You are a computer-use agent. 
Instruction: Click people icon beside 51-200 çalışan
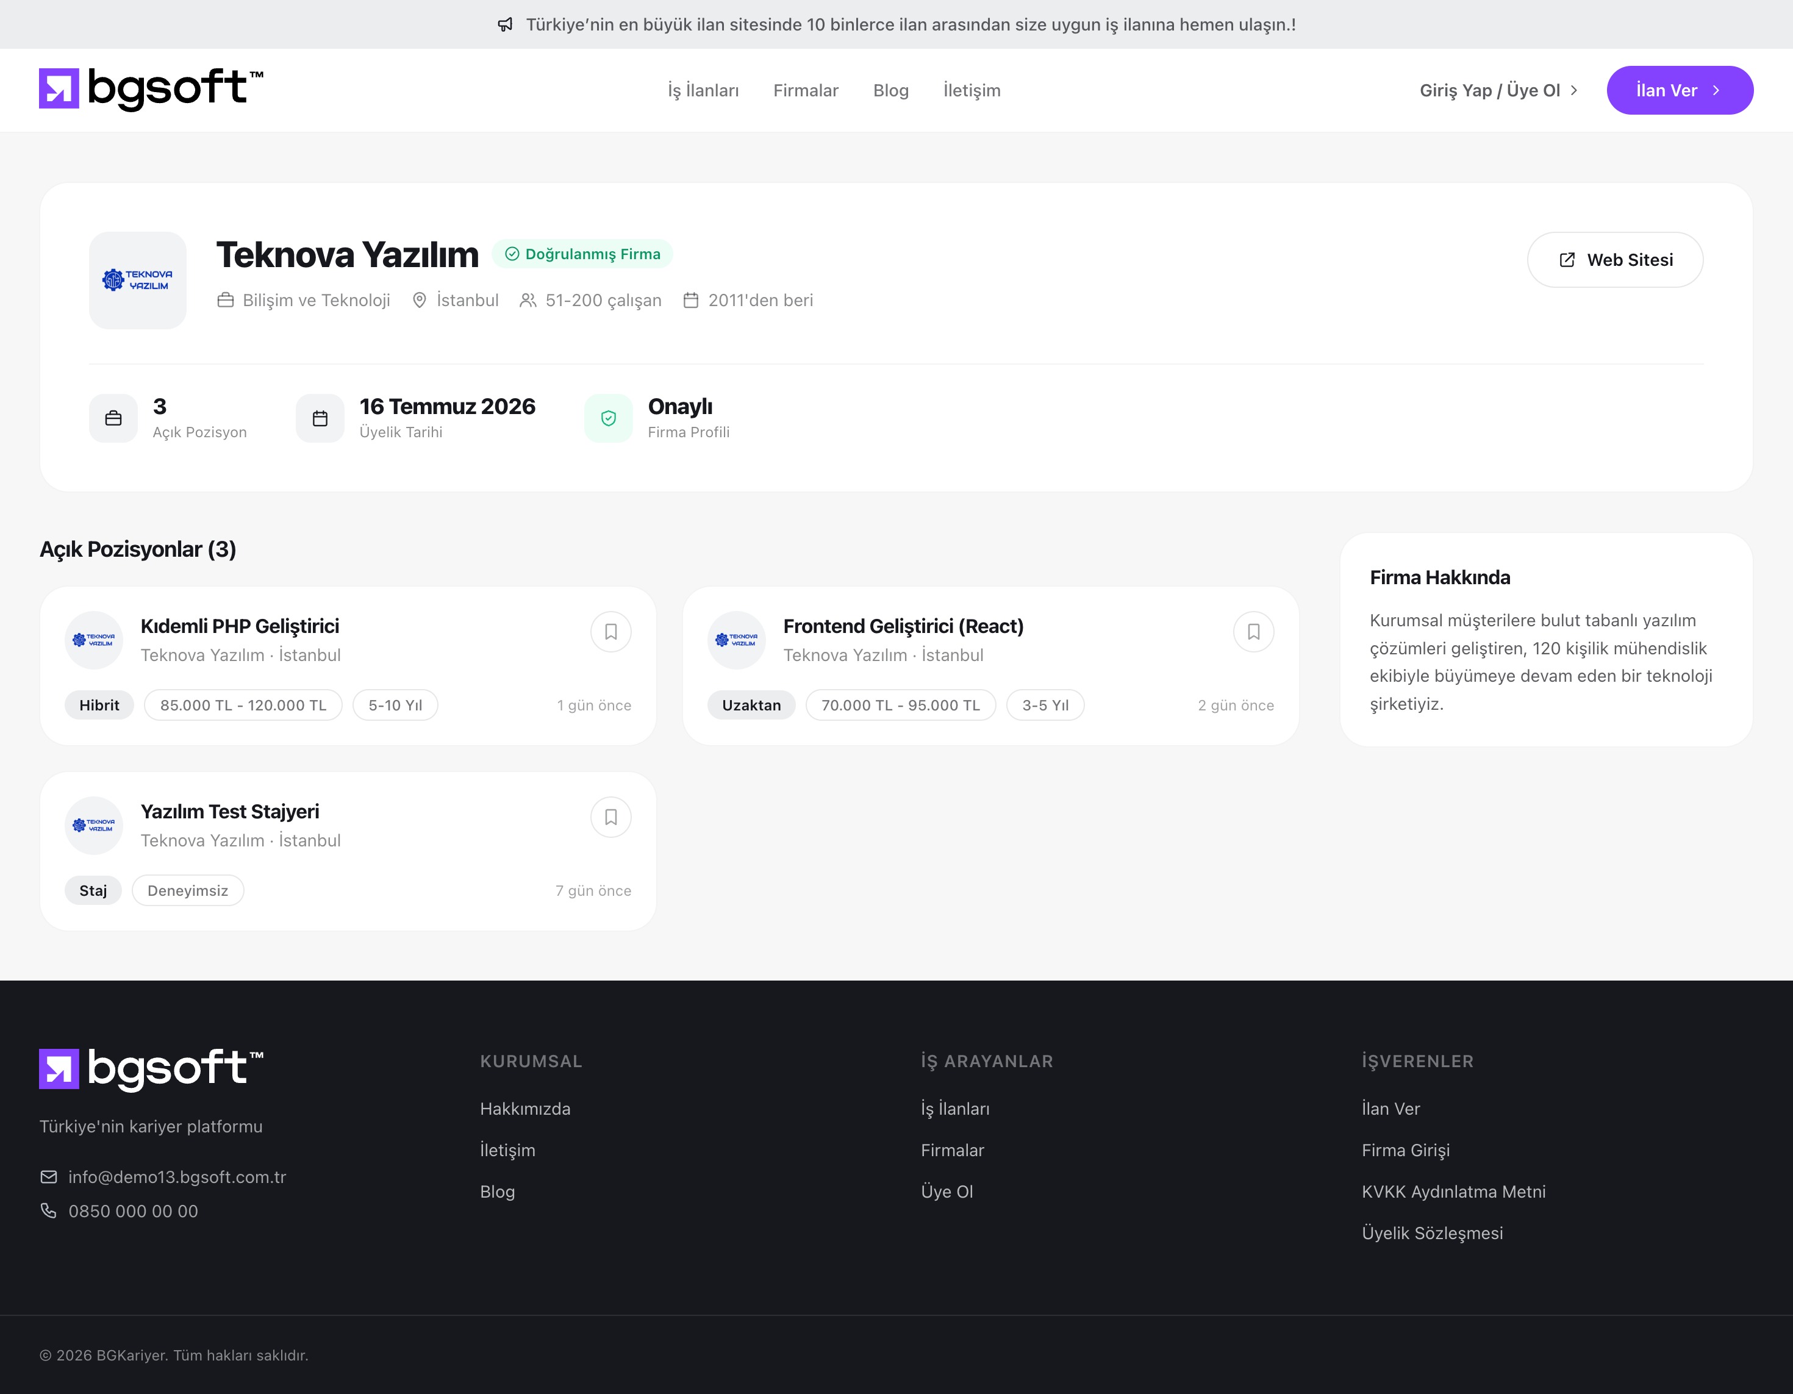(528, 301)
